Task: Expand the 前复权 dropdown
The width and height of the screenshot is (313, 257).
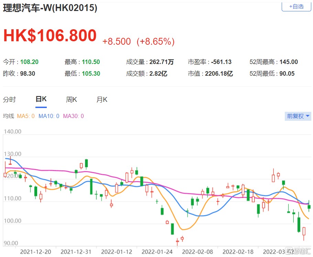Action: (298, 116)
